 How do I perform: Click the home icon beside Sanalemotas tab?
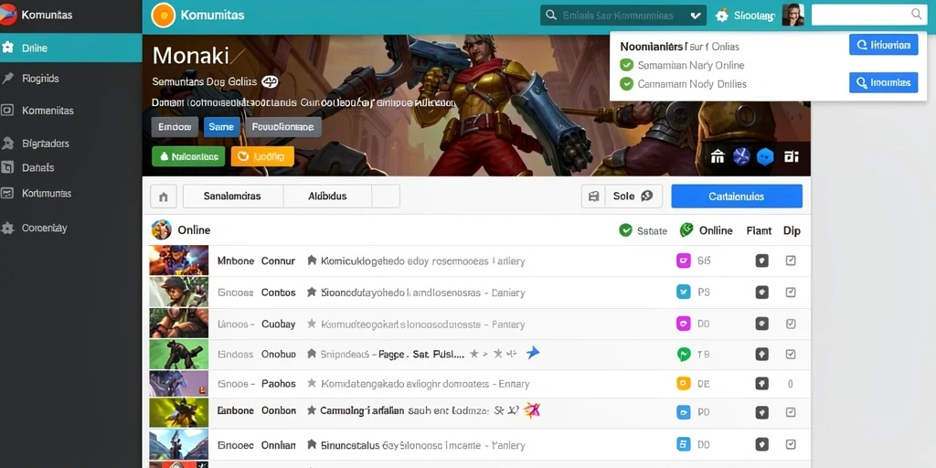click(163, 196)
